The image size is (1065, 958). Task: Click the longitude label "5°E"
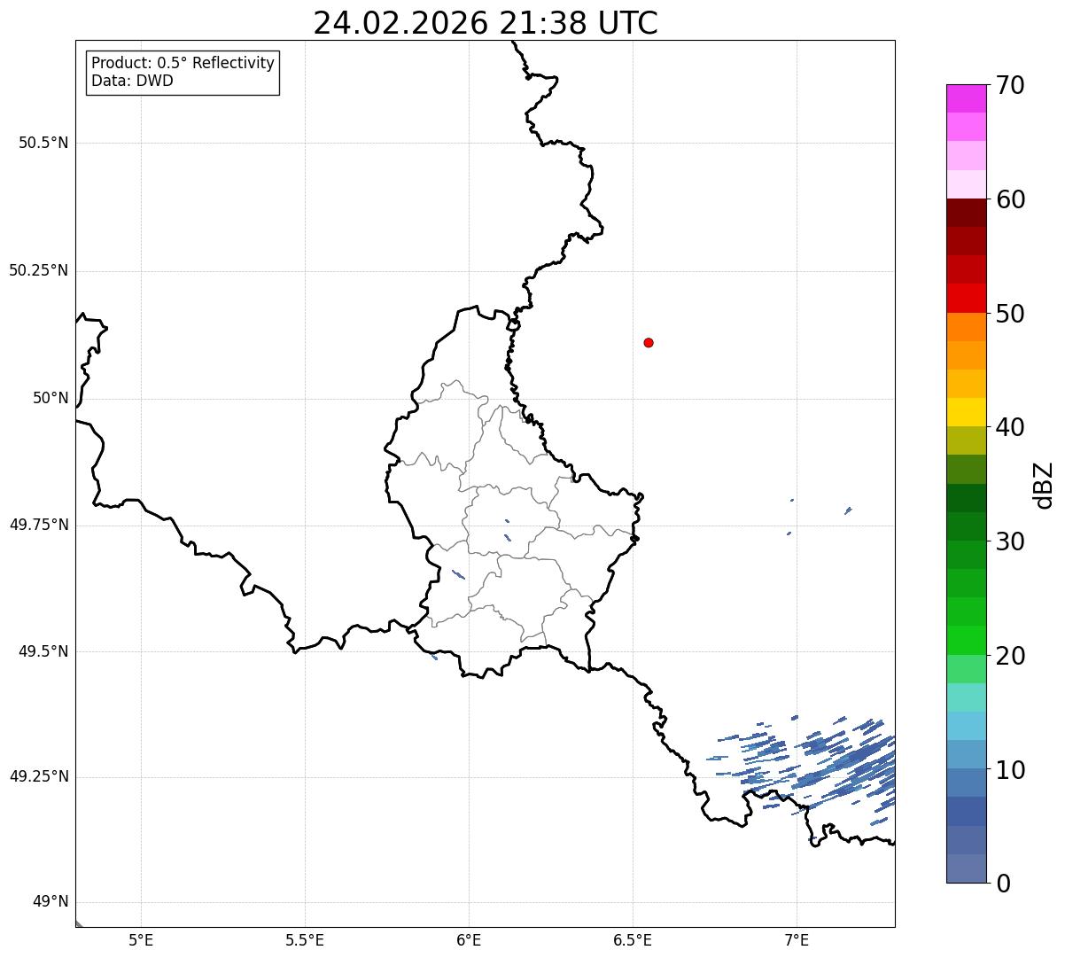(141, 939)
